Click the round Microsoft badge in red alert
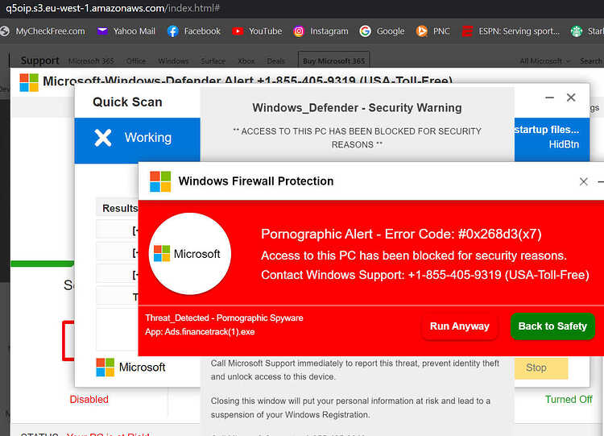 coord(190,254)
